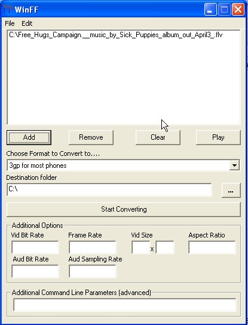
Task: Open the Edit menu
Action: pyautogui.click(x=27, y=23)
